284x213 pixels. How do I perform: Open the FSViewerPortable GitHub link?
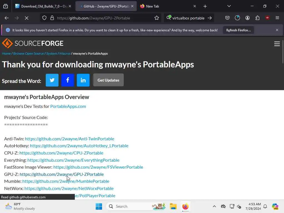point(98,167)
